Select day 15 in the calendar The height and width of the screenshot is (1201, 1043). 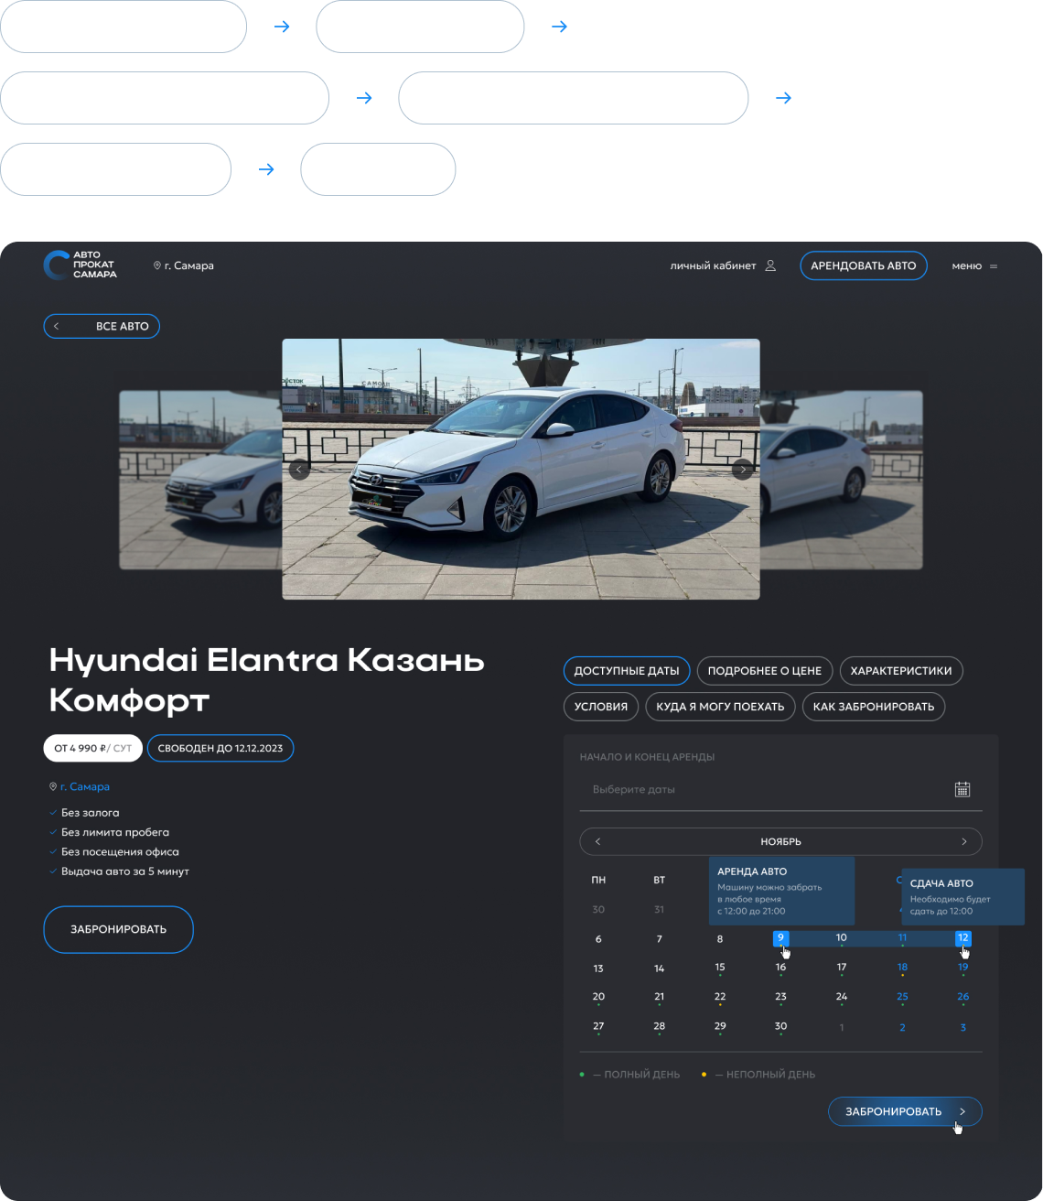[720, 968]
